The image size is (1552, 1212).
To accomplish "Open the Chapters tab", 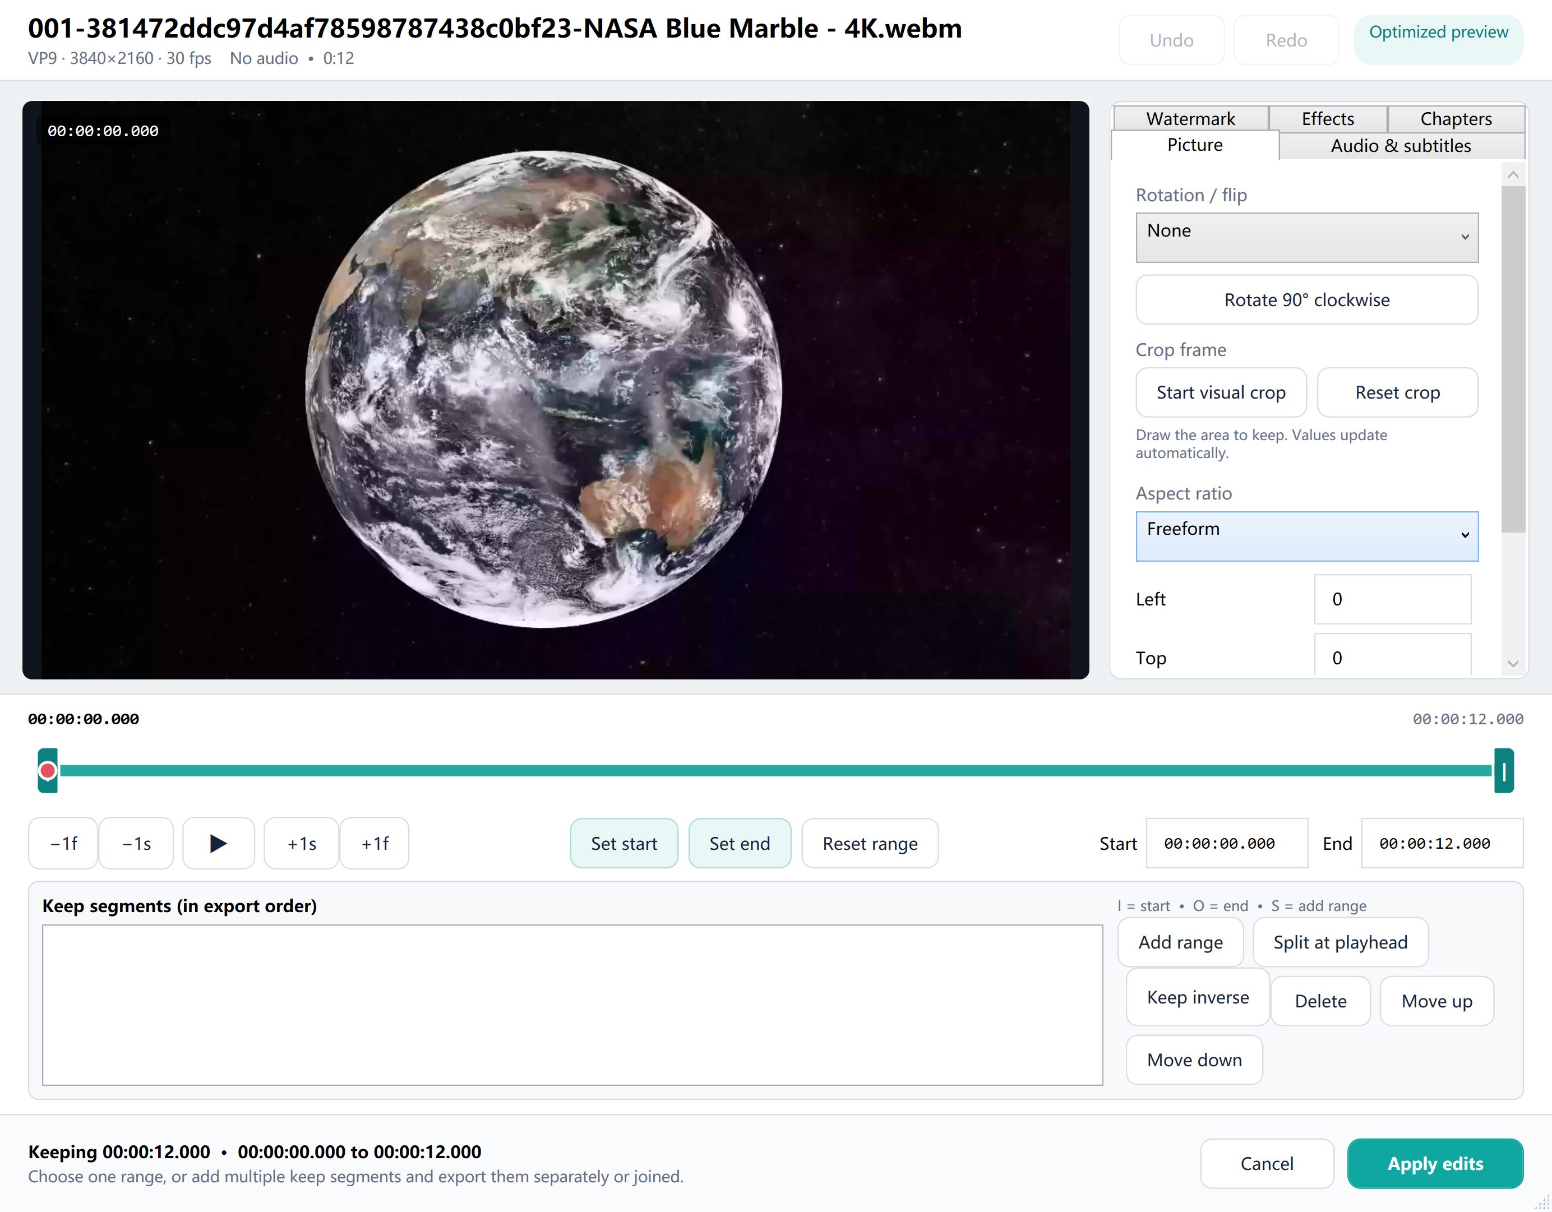I will coord(1456,119).
